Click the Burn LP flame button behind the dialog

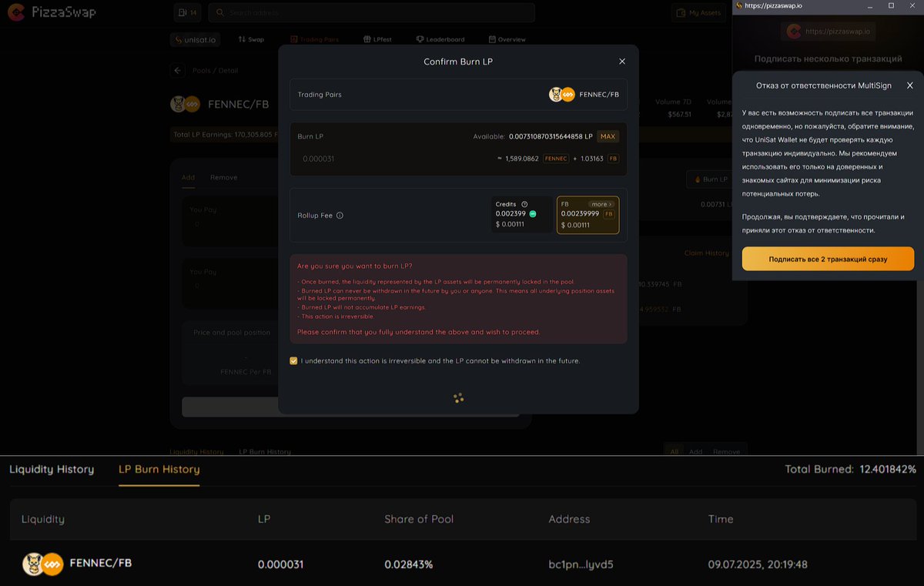click(x=710, y=179)
